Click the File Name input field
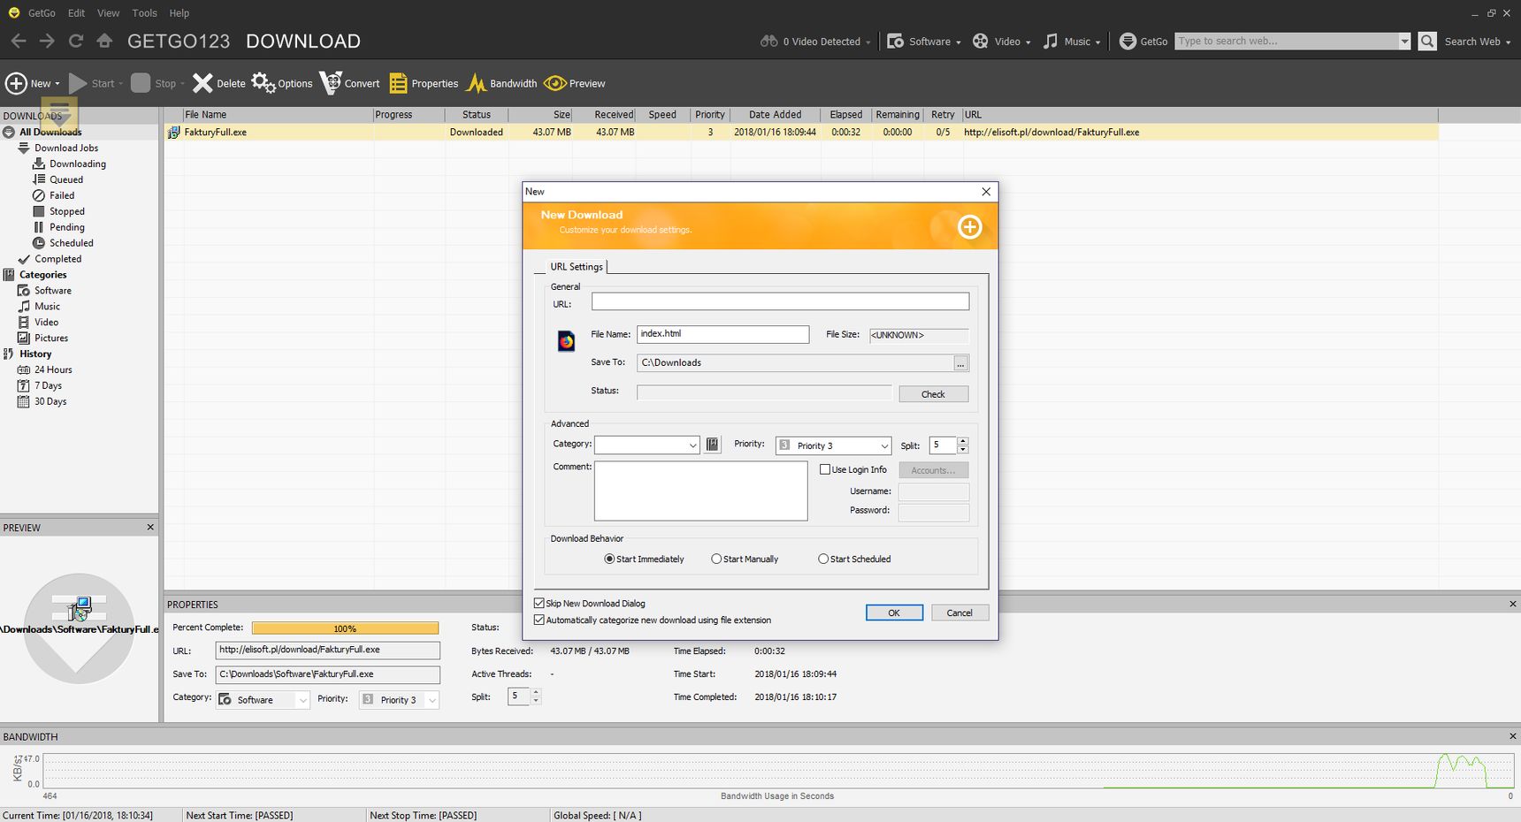The width and height of the screenshot is (1521, 822). pos(722,334)
